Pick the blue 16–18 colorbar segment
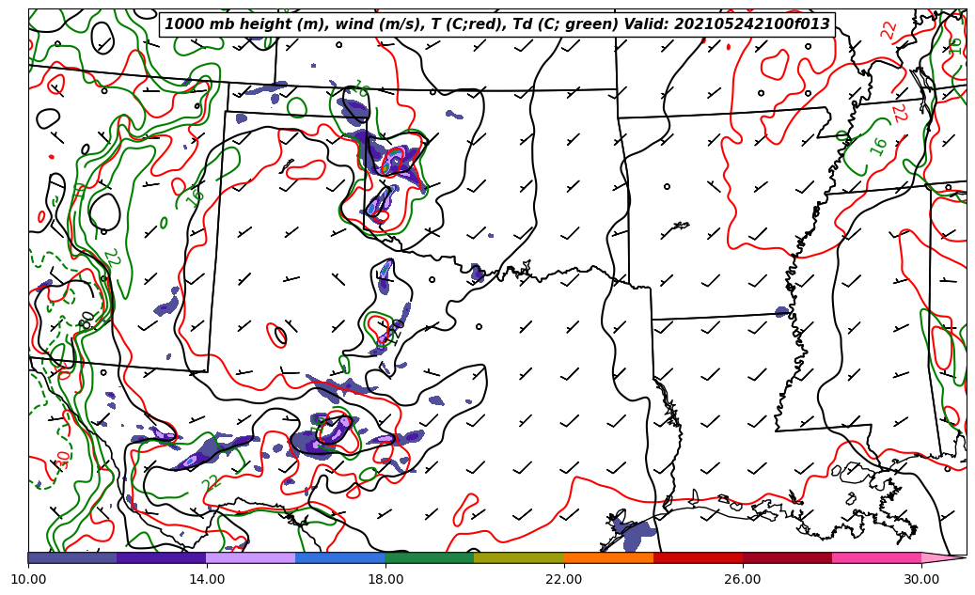The height and width of the screenshot is (595, 975). click(340, 557)
